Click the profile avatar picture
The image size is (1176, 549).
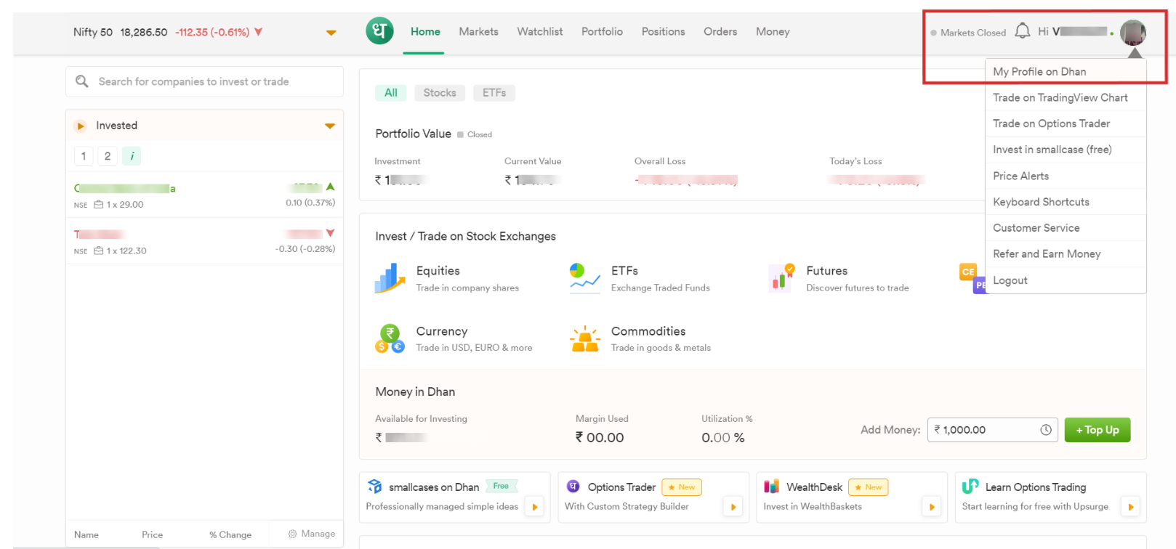click(x=1132, y=32)
